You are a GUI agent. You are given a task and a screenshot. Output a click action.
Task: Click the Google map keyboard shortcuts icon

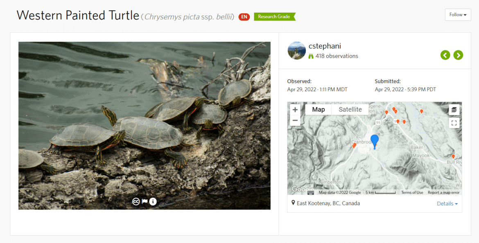pyautogui.click(x=311, y=192)
